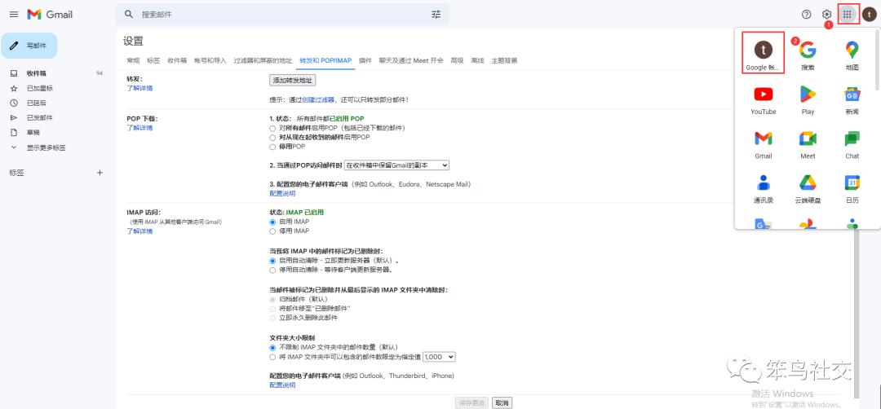Open the 1,000 folder size limit dropdown

pos(439,357)
